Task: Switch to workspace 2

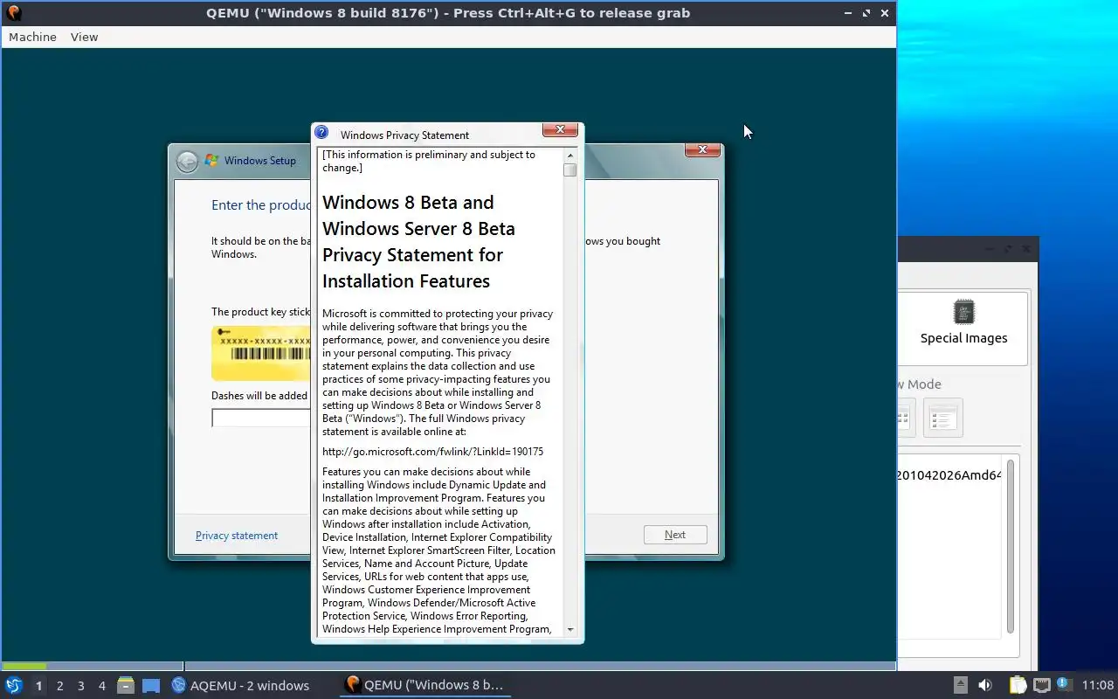Action: point(60,686)
